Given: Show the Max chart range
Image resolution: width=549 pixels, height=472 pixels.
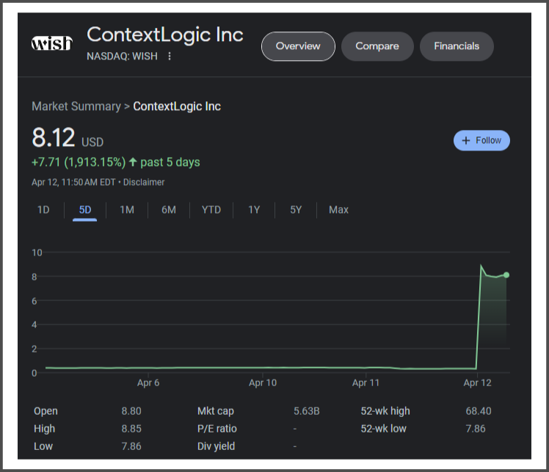Looking at the screenshot, I should (338, 210).
